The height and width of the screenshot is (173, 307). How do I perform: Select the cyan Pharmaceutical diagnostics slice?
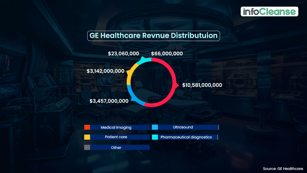146,60
